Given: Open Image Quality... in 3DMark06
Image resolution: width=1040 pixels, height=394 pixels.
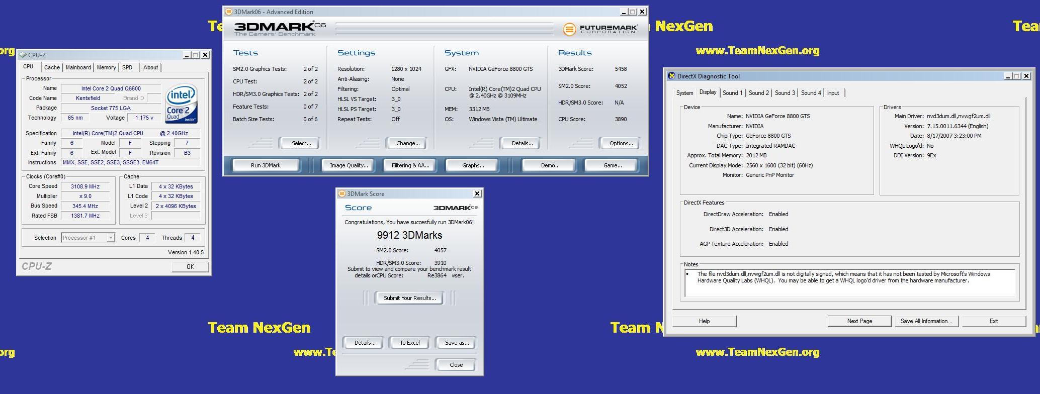Looking at the screenshot, I should click(x=349, y=165).
